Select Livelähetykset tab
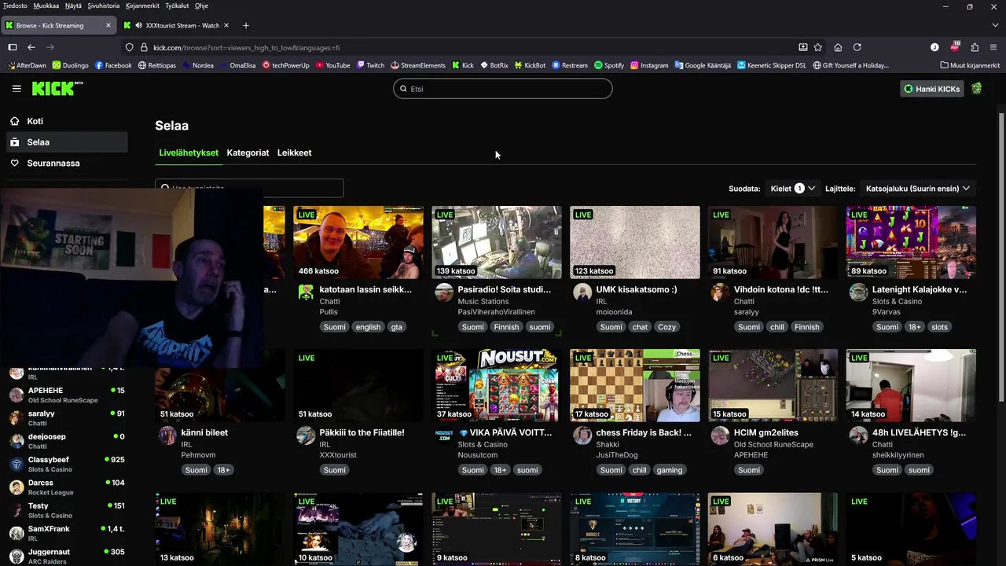Screen dimensions: 1006x566 click(x=189, y=153)
